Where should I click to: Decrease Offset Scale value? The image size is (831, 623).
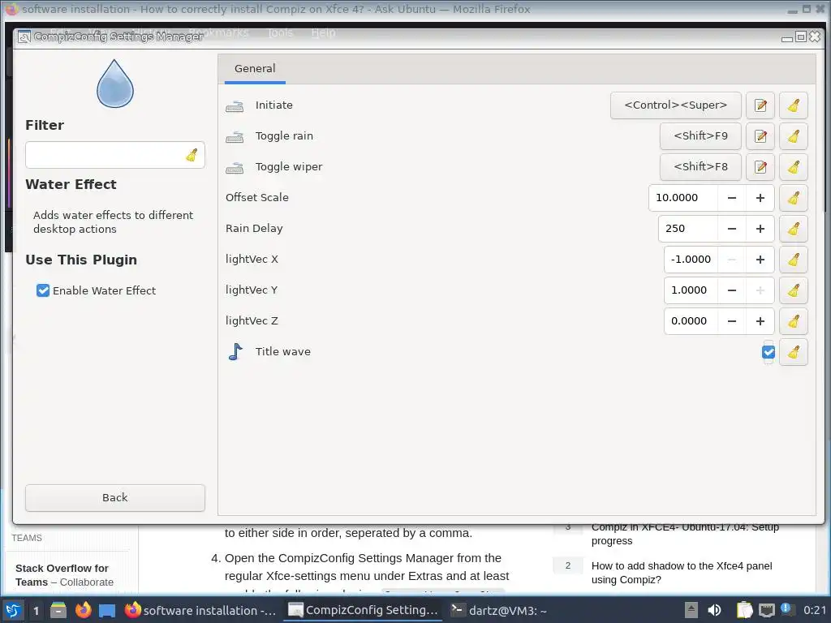coord(732,198)
